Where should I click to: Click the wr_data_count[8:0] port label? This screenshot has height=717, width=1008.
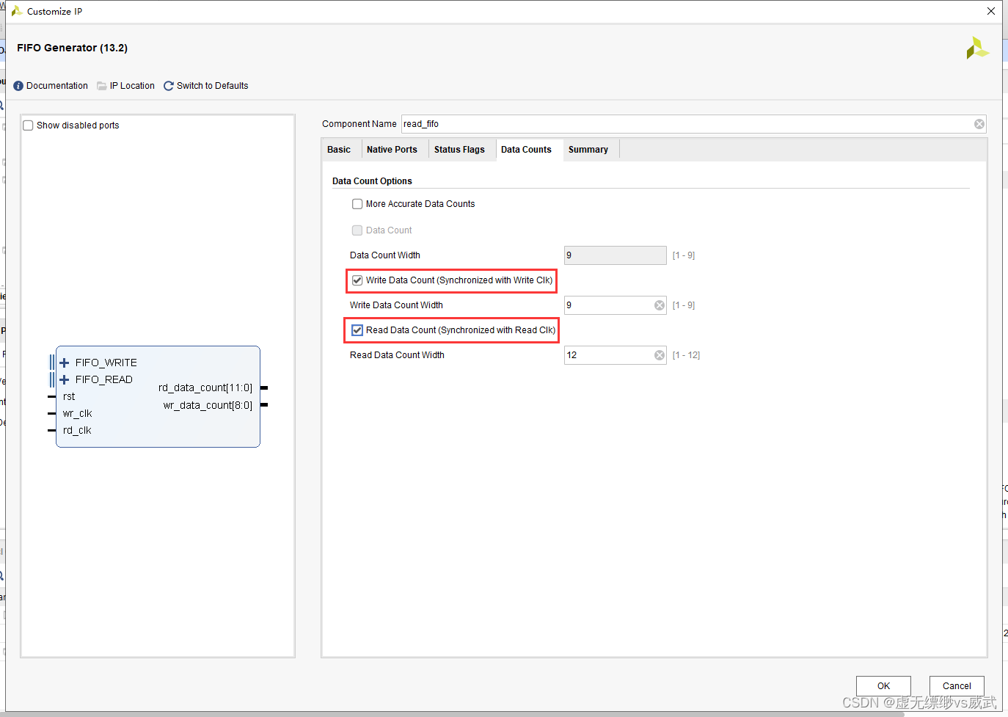208,405
